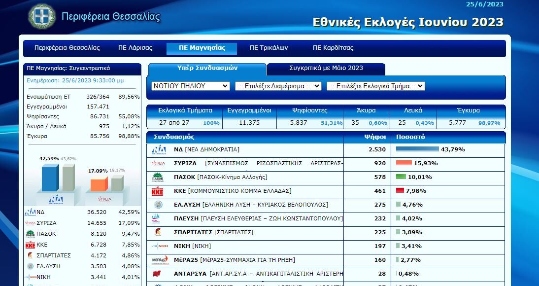Viewport: 539px width, 286px height.
Task: Click the ΝΔ vote count 2.530
Action: (378, 149)
